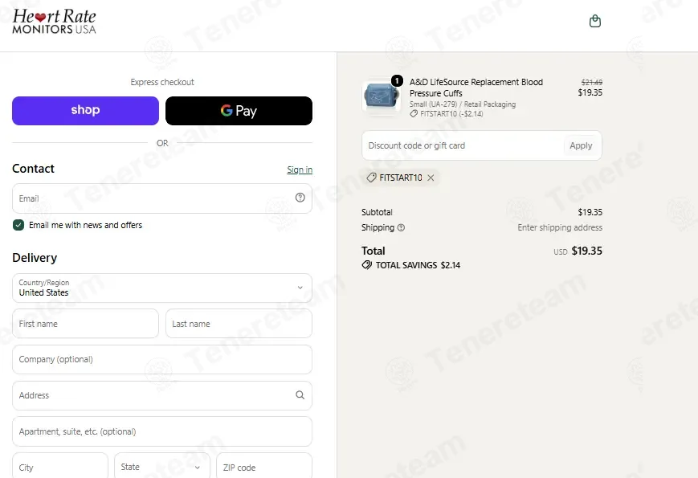Open the shopping bag cart icon
The image size is (698, 478).
pyautogui.click(x=594, y=21)
